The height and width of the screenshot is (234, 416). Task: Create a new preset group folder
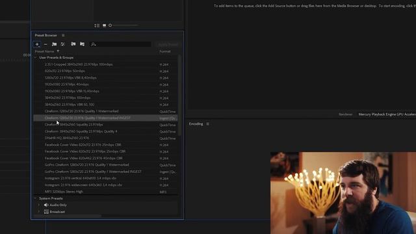pos(54,44)
